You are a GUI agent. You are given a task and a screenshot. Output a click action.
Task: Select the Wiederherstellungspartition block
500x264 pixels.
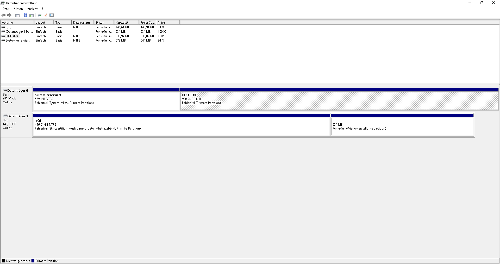402,127
